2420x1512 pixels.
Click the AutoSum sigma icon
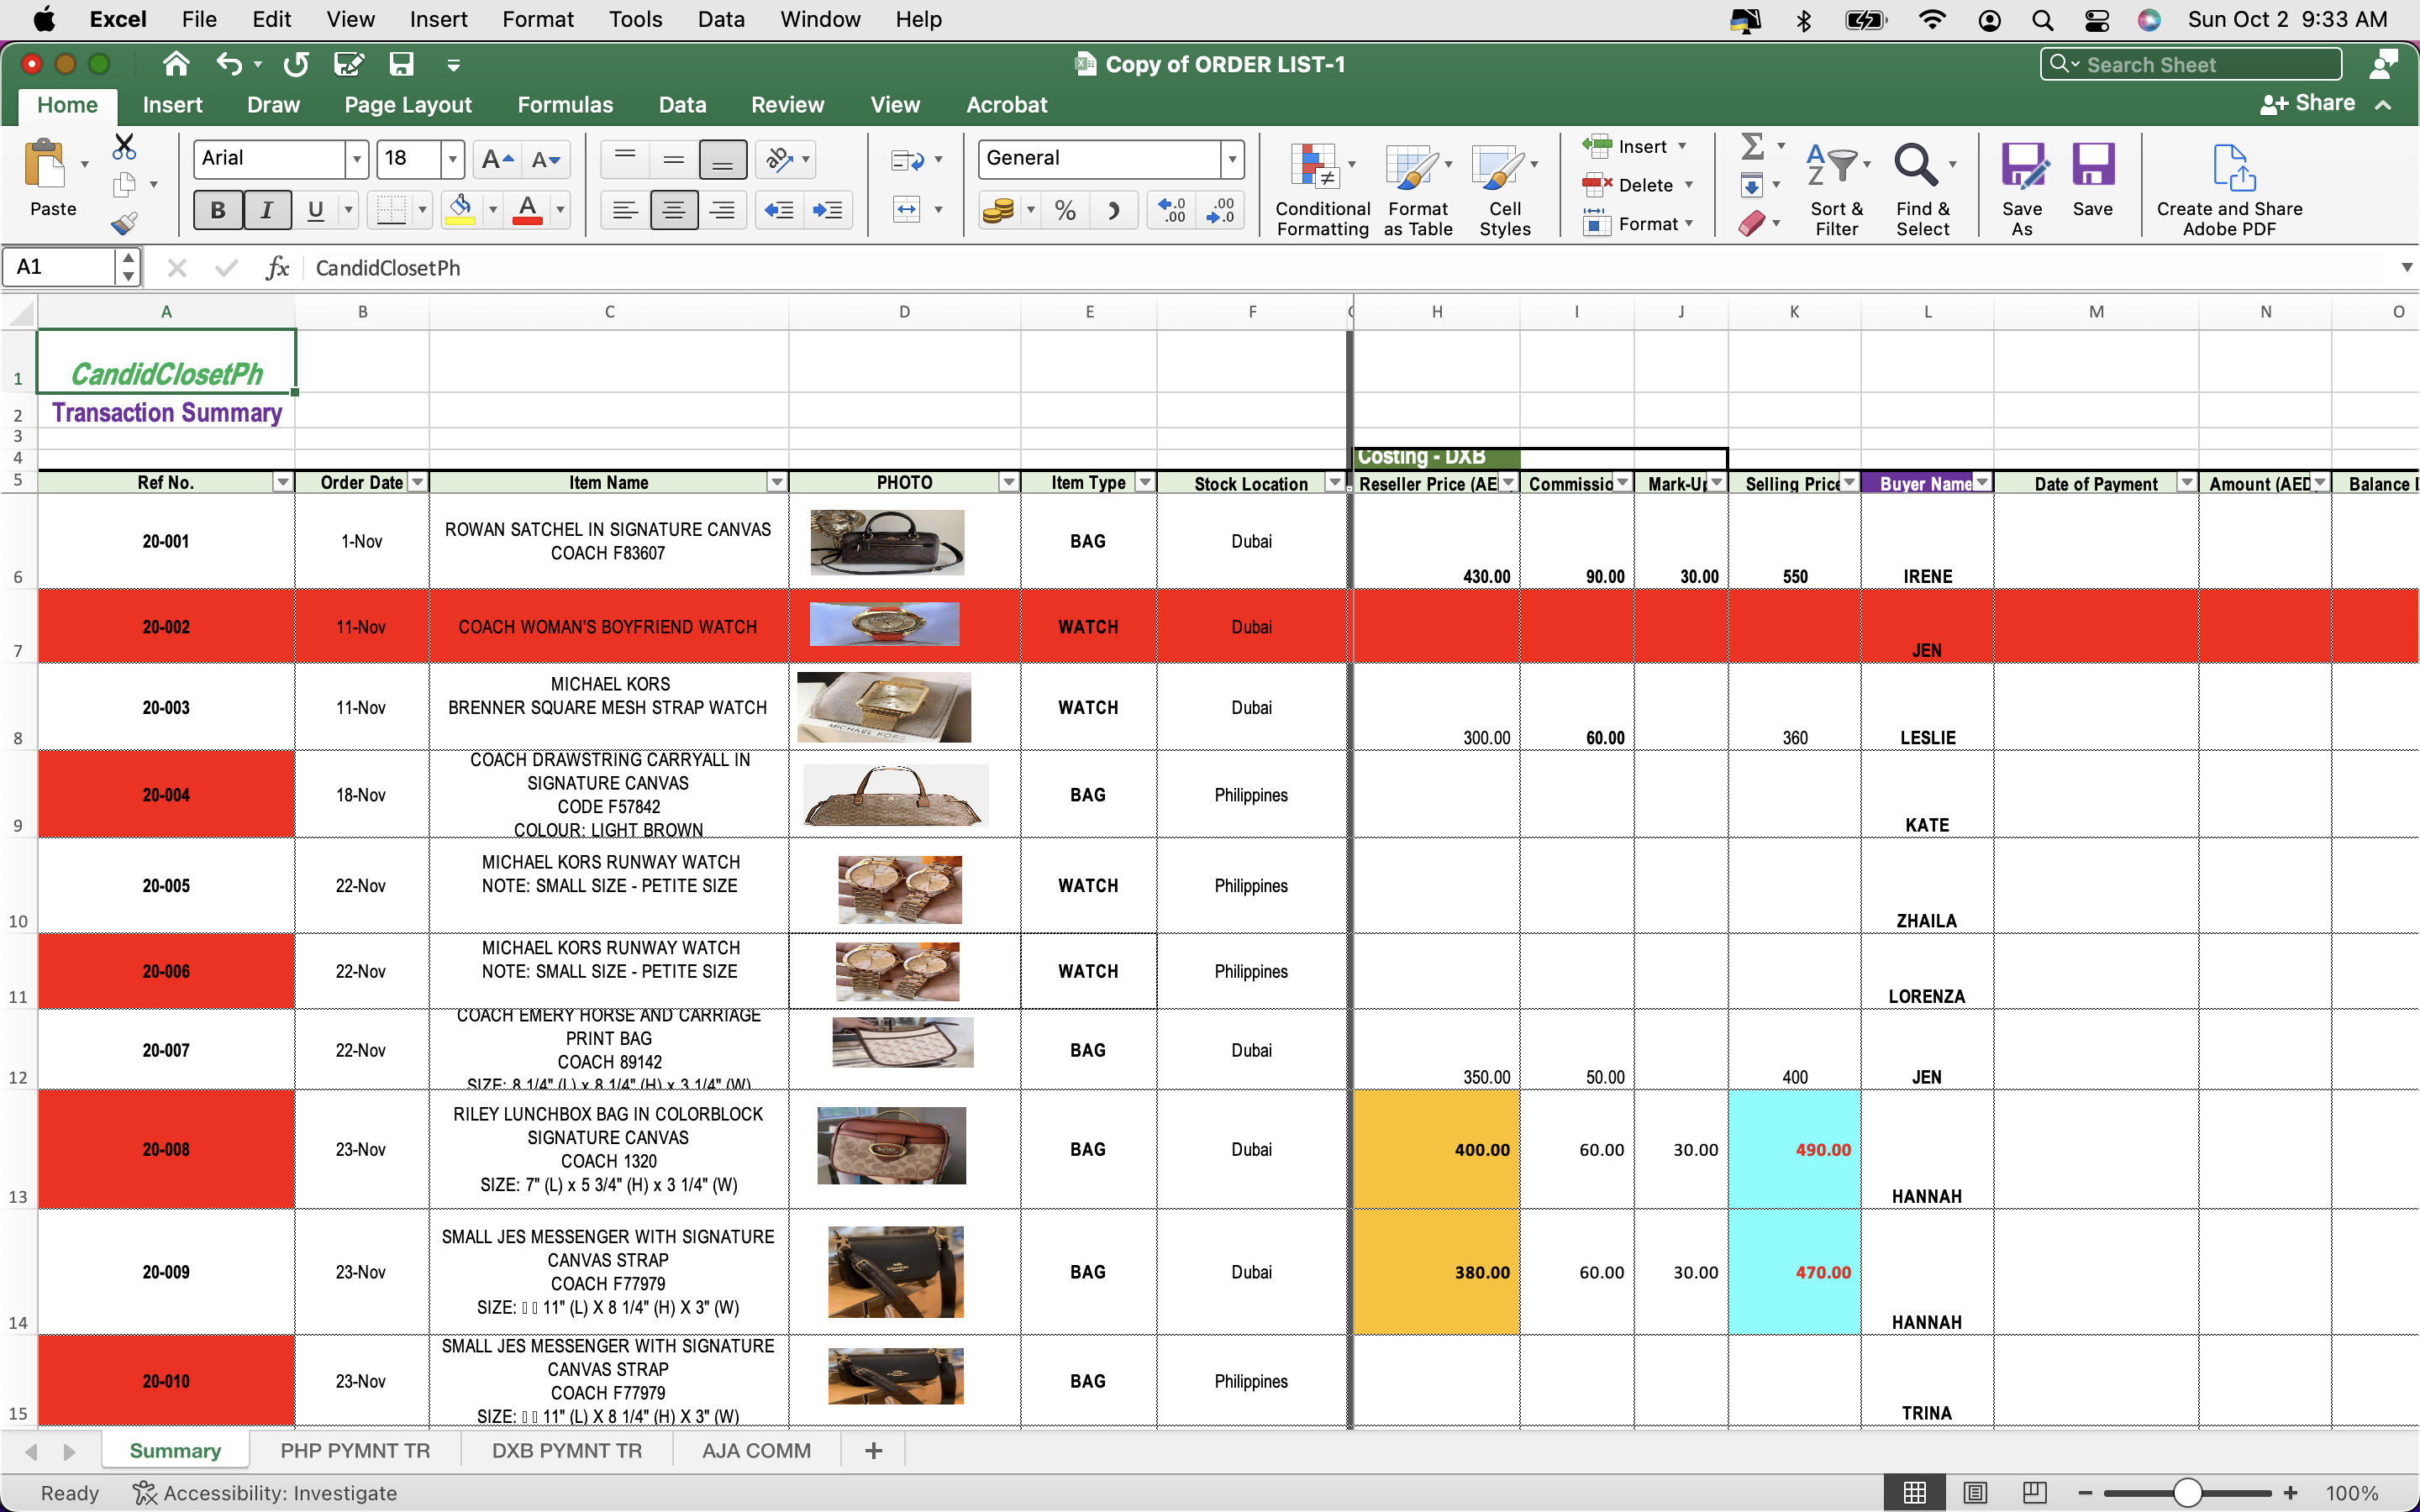(x=1752, y=146)
